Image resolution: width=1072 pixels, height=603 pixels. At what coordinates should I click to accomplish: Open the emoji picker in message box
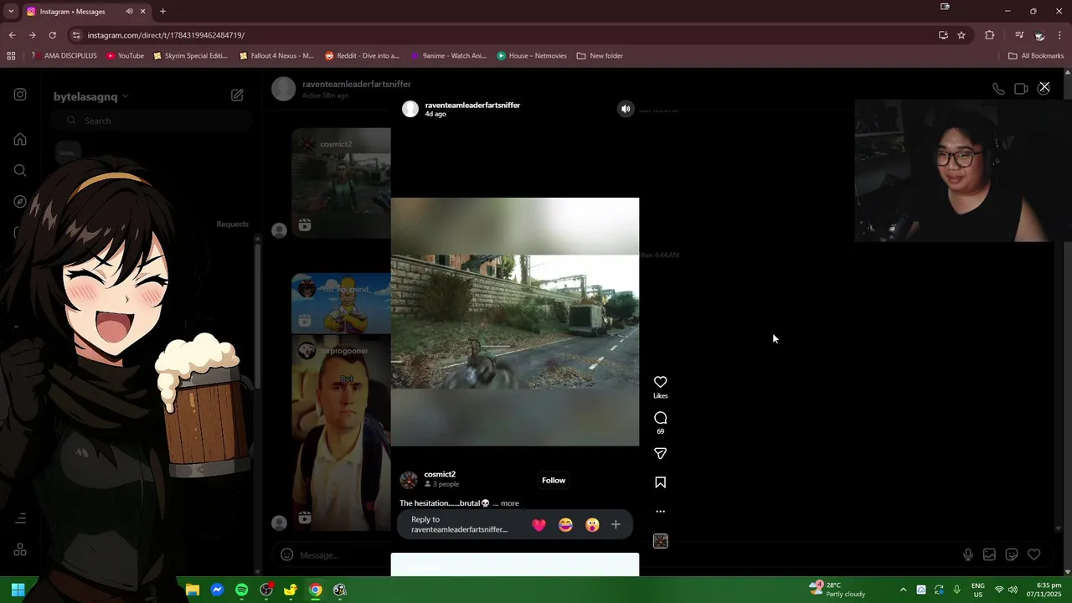click(286, 554)
